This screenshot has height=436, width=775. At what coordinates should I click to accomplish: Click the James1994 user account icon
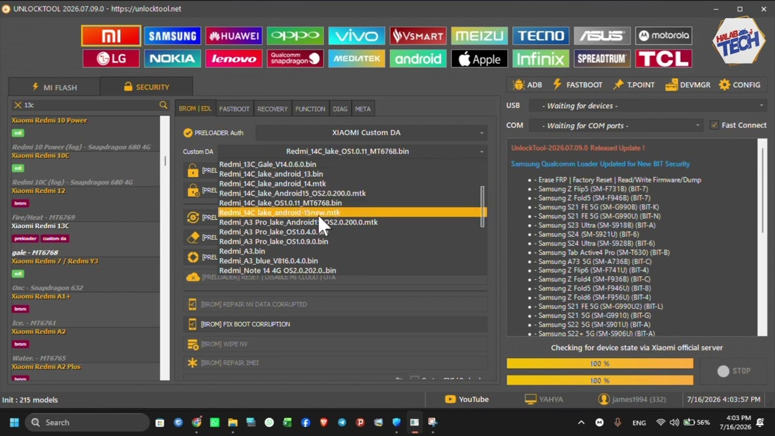[604, 399]
